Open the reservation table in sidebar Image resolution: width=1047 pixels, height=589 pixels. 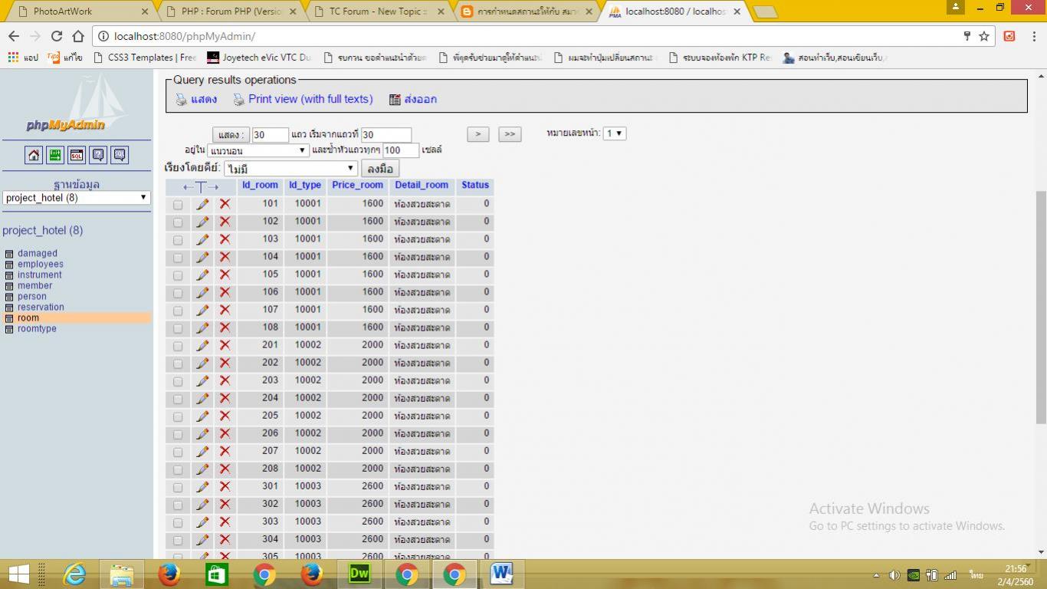click(41, 307)
